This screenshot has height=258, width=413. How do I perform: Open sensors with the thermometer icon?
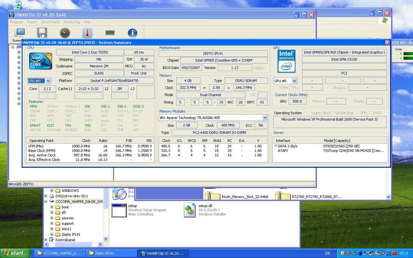coord(87,33)
